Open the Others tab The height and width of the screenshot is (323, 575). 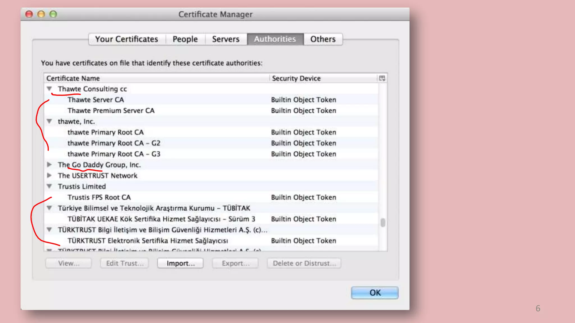323,39
